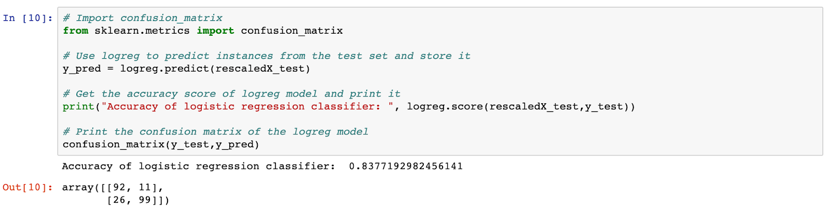
Task: Click the Out[10] output prompt
Action: pyautogui.click(x=27, y=187)
